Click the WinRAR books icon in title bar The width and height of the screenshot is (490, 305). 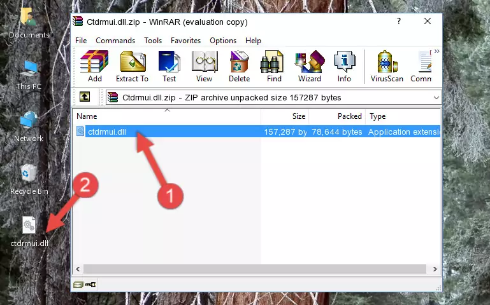click(x=78, y=22)
